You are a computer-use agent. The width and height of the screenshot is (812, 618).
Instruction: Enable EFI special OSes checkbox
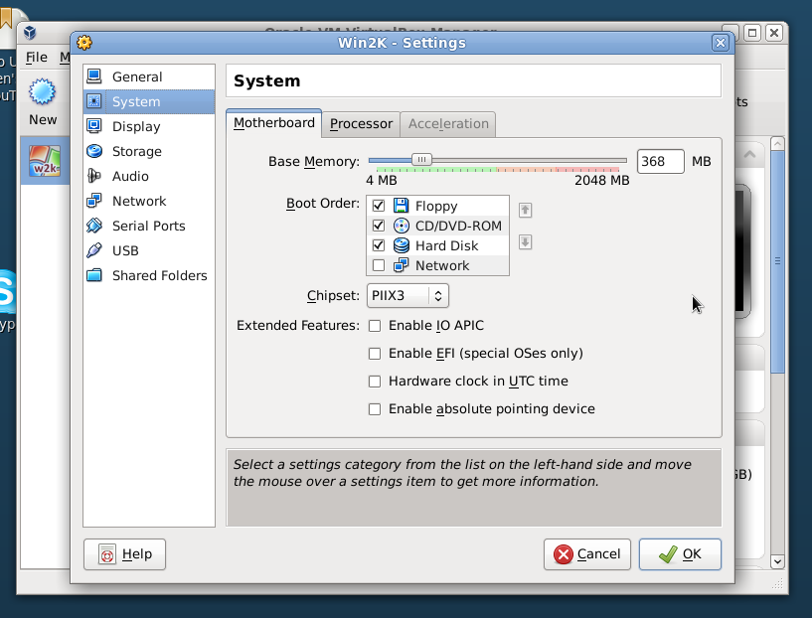pyautogui.click(x=375, y=354)
